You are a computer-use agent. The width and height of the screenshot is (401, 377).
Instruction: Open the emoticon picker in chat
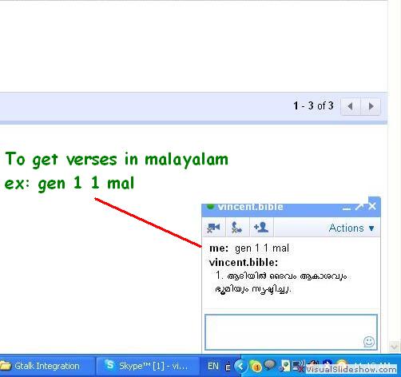369,341
